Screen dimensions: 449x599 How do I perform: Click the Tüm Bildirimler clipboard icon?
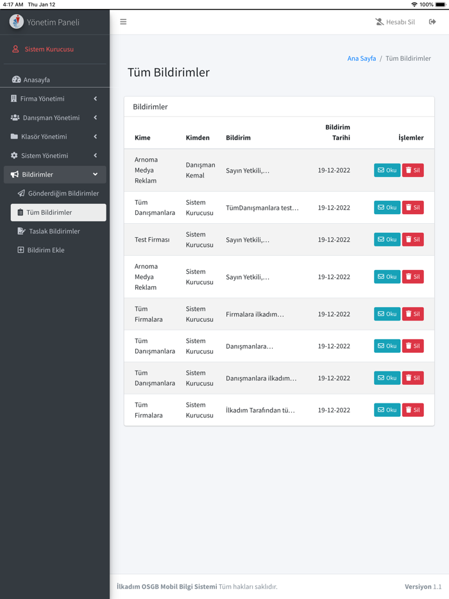point(21,212)
